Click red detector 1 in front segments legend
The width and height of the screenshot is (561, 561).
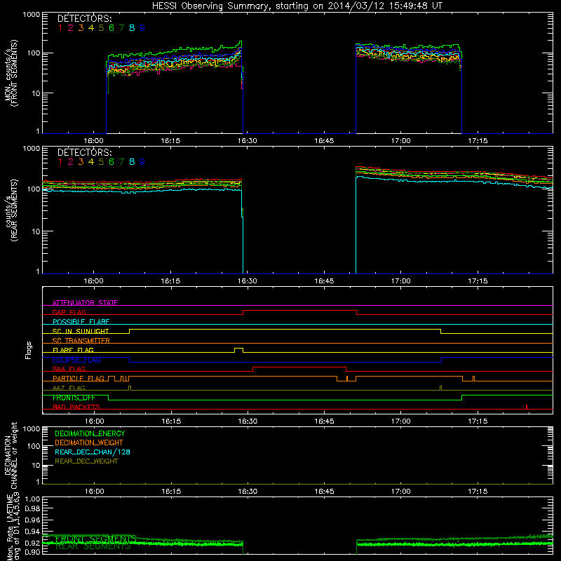tap(60, 28)
